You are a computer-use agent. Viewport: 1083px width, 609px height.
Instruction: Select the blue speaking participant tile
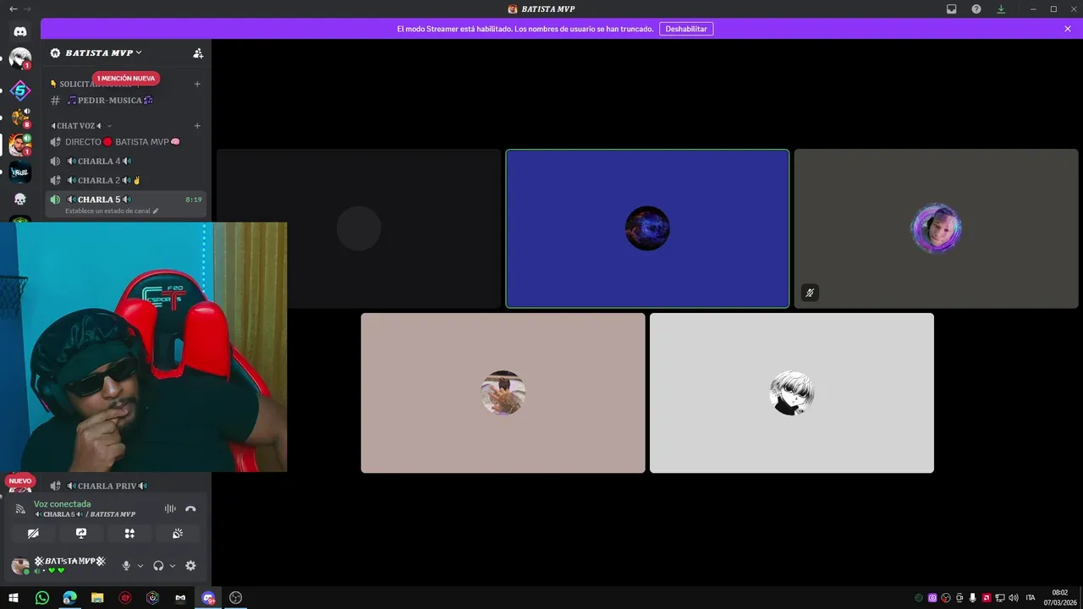[x=647, y=228]
